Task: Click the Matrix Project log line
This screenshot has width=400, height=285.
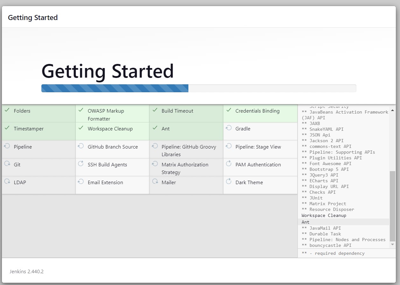Action: pyautogui.click(x=324, y=204)
